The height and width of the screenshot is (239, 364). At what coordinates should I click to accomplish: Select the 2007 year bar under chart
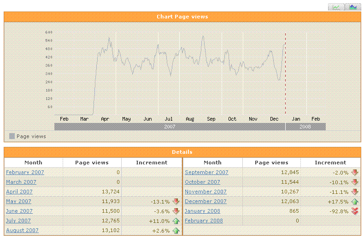(170, 127)
